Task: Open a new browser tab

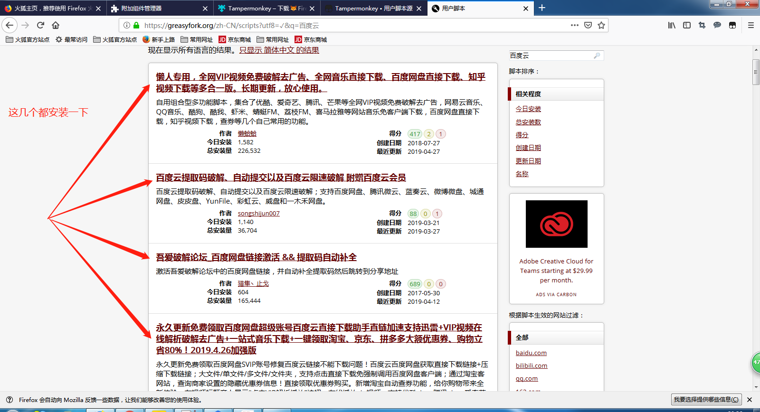Action: [542, 8]
